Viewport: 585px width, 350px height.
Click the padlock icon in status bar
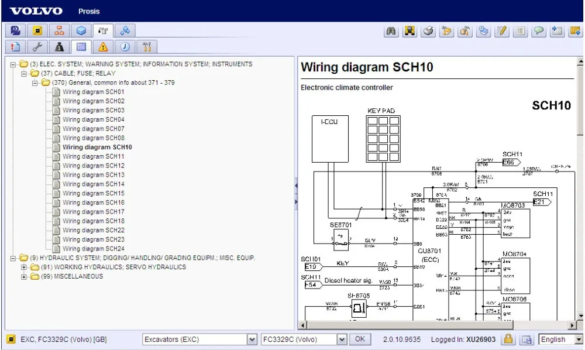[509, 339]
